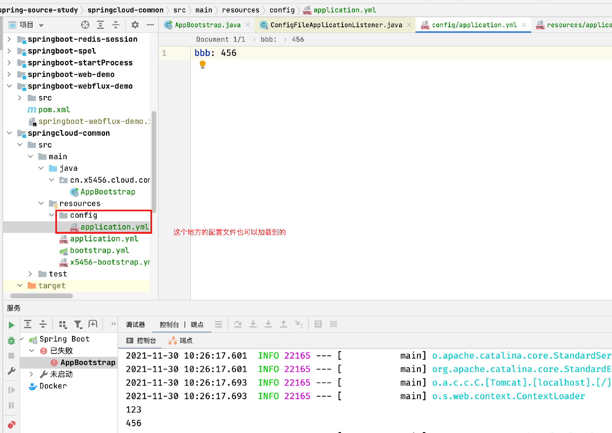This screenshot has width=612, height=433.
Task: Click trace current stream chain icon
Action: [x=333, y=324]
